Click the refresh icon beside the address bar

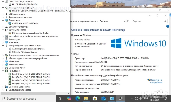click(x=128, y=21)
